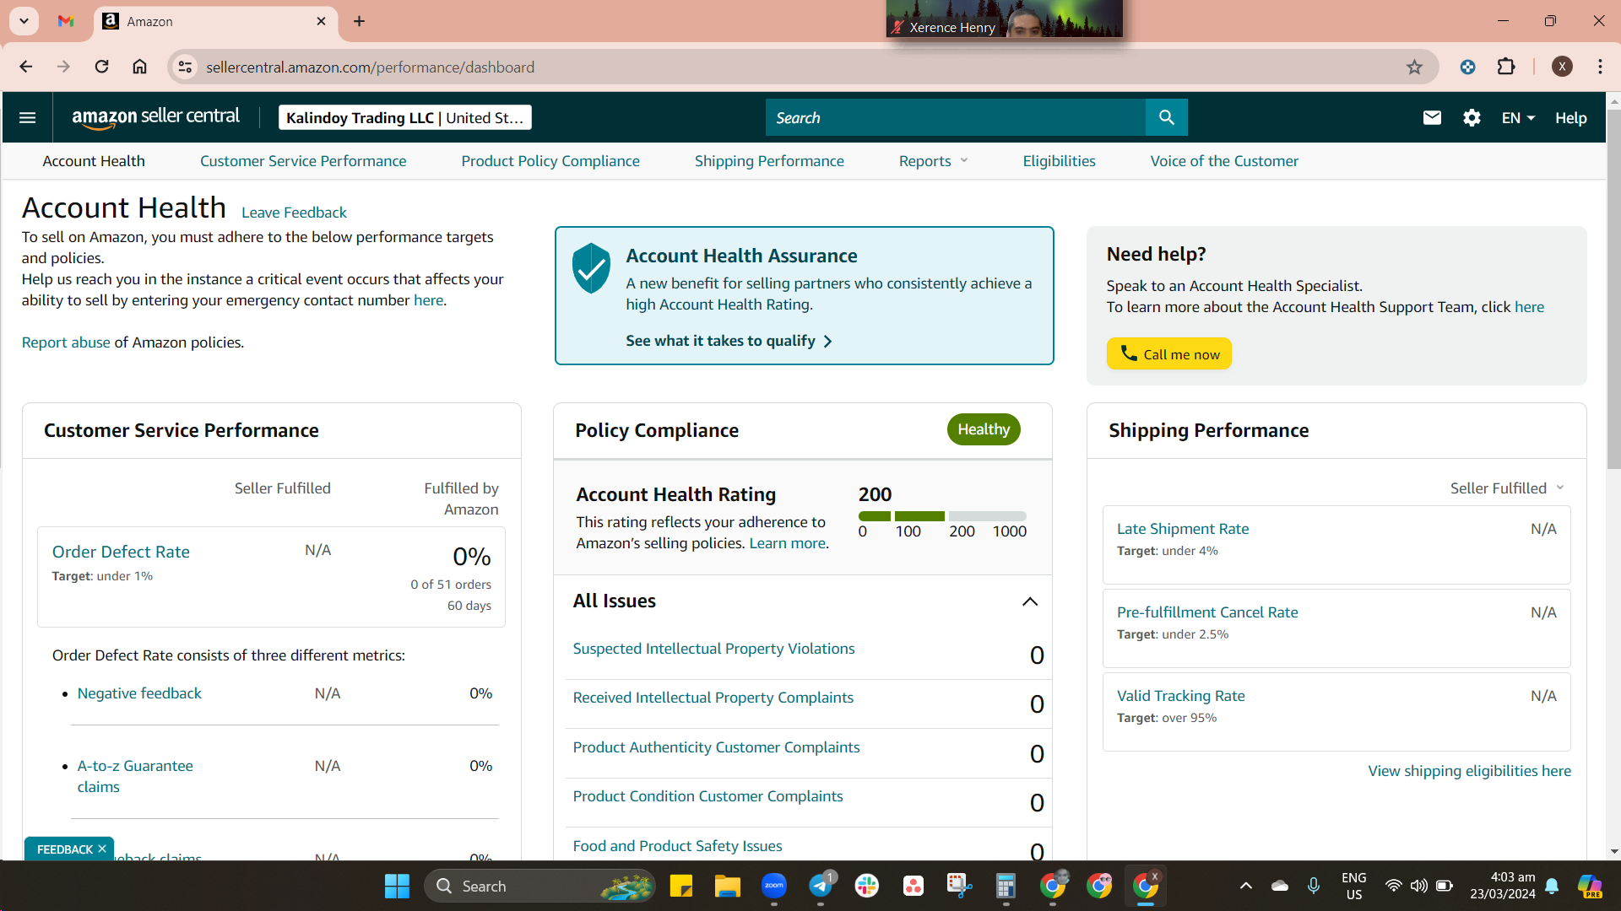Open the Voice of the Customer tab
The height and width of the screenshot is (911, 1621).
(1224, 161)
